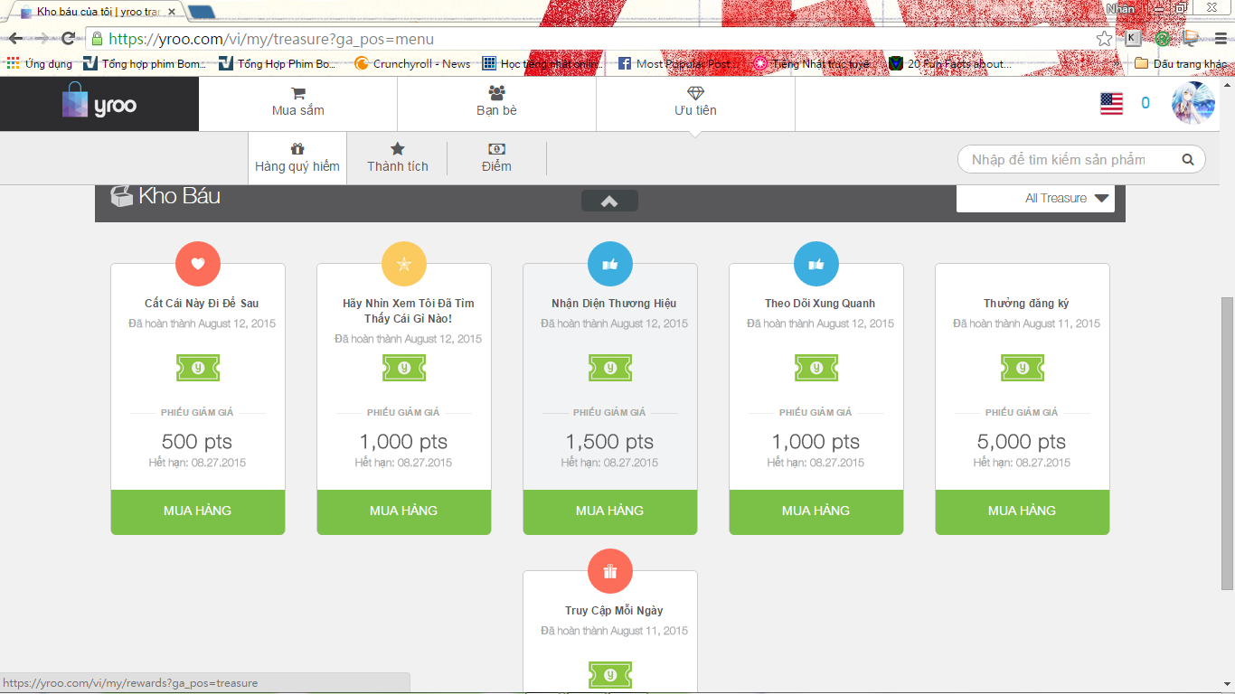Click MUA HÀNG on the Hãy Nhìn Xem card
This screenshot has width=1235, height=694.
coord(404,511)
